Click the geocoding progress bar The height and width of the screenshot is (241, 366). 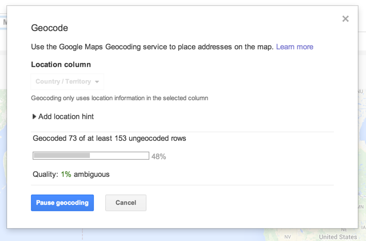(x=91, y=156)
